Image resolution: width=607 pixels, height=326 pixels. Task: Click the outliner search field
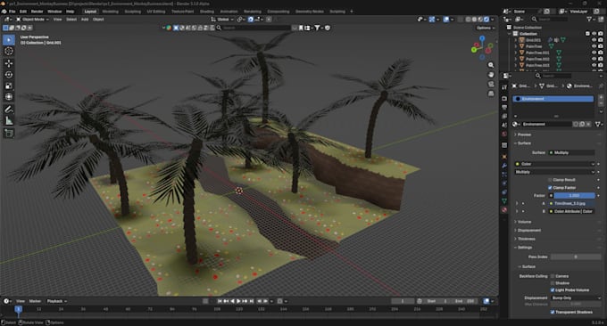pos(552,19)
